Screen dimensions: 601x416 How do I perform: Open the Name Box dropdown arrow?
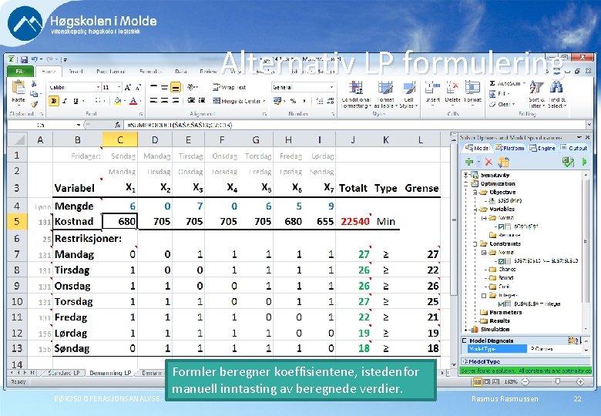point(79,125)
